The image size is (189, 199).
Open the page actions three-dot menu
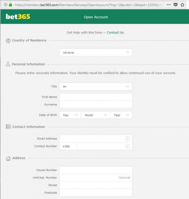[x=169, y=5]
